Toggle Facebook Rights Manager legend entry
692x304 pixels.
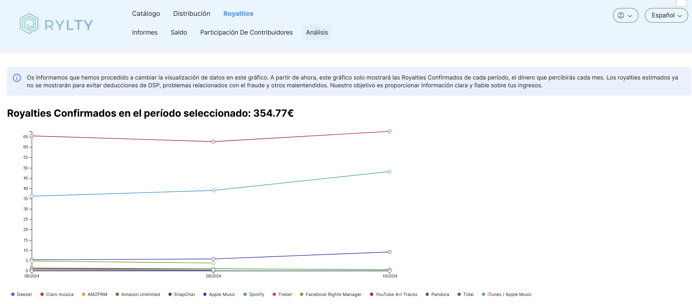331,294
